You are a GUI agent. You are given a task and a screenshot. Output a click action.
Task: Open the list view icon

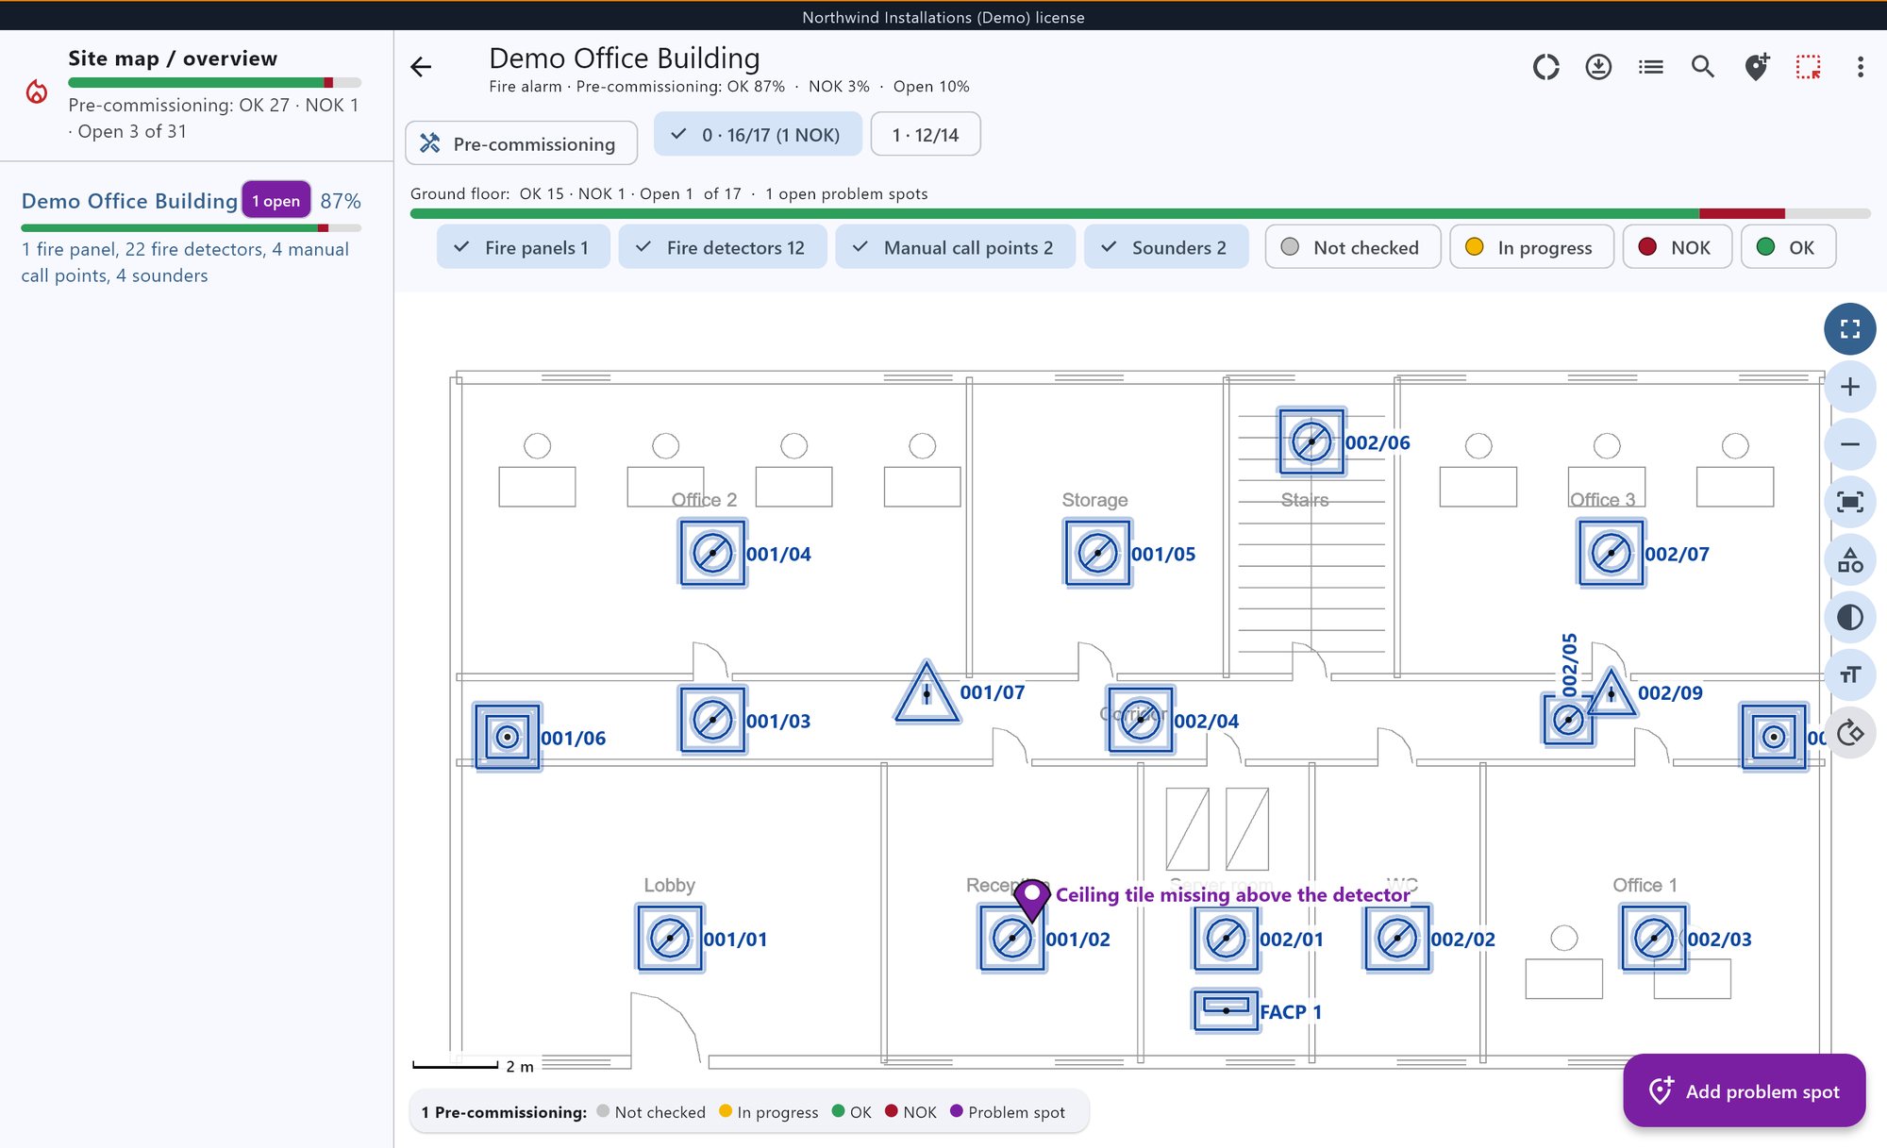click(1651, 67)
